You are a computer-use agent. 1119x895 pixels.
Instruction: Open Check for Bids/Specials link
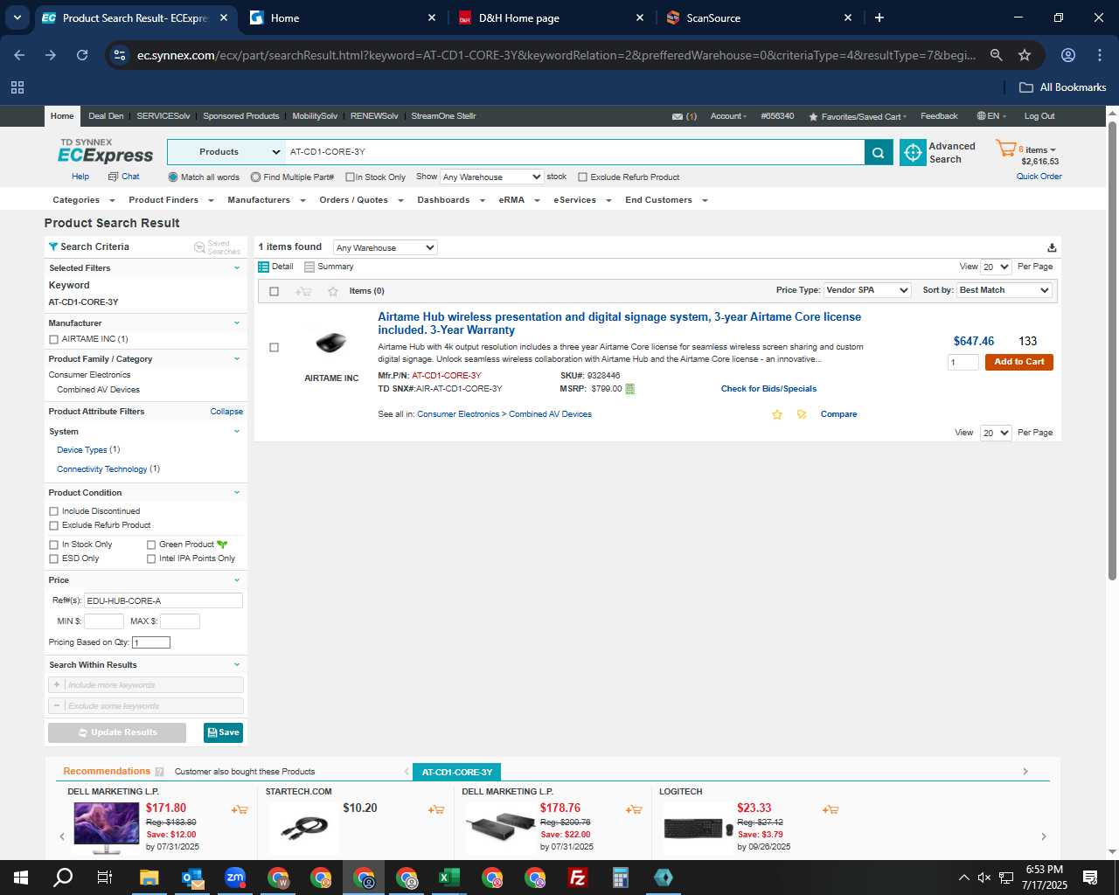coord(768,389)
